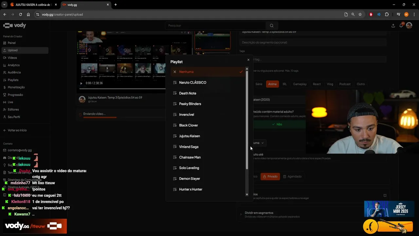Screen dimensions: 419x236
Task: Choose Black Clover playlist
Action: (208, 125)
